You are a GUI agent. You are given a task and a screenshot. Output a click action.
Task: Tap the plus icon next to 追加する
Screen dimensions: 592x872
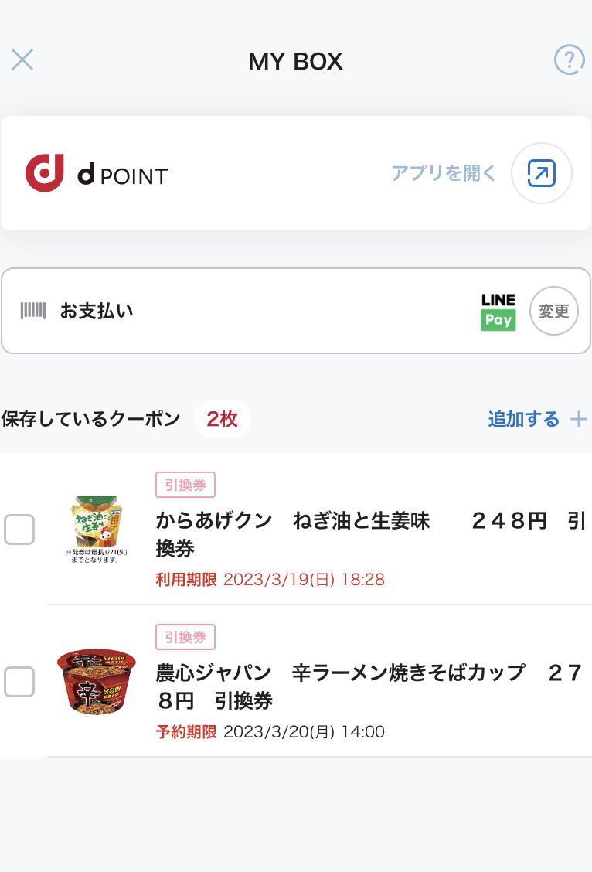click(x=579, y=419)
